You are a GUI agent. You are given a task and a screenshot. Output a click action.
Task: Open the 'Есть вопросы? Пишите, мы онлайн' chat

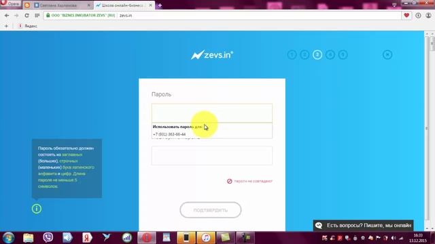pyautogui.click(x=364, y=226)
